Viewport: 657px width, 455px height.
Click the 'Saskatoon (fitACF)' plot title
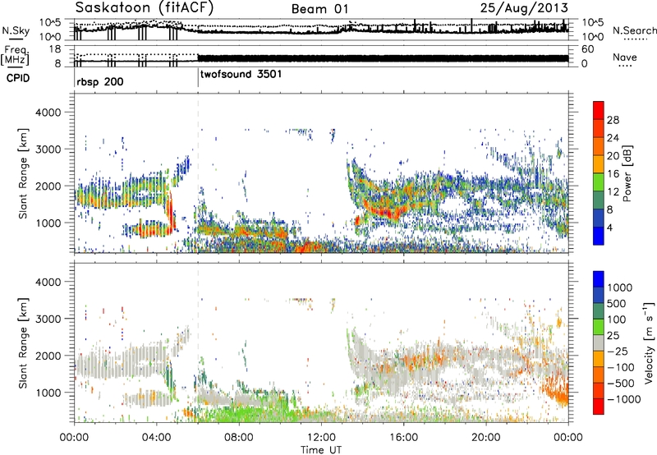145,8
